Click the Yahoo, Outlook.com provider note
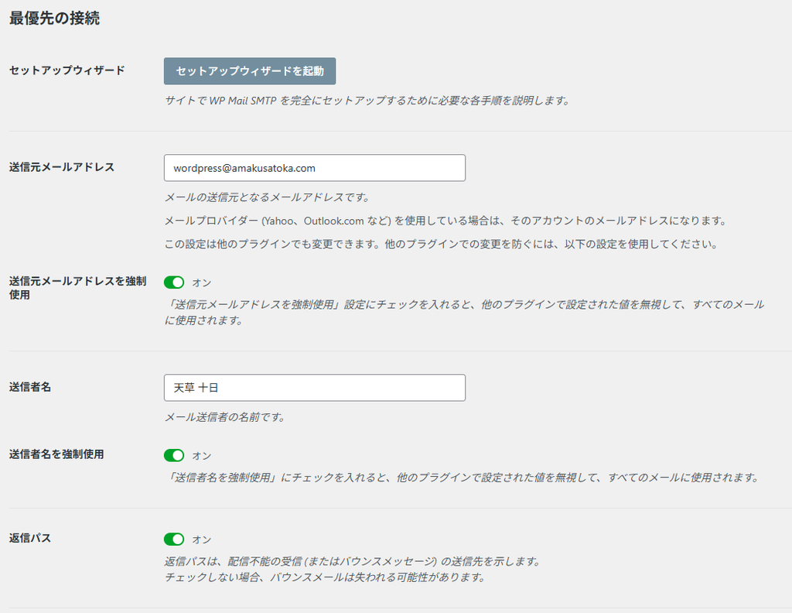Screen dimensions: 792x613 pyautogui.click(x=445, y=221)
